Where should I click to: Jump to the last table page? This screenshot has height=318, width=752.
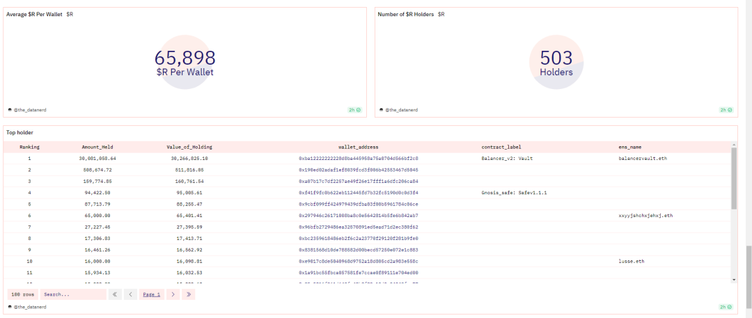pos(188,294)
